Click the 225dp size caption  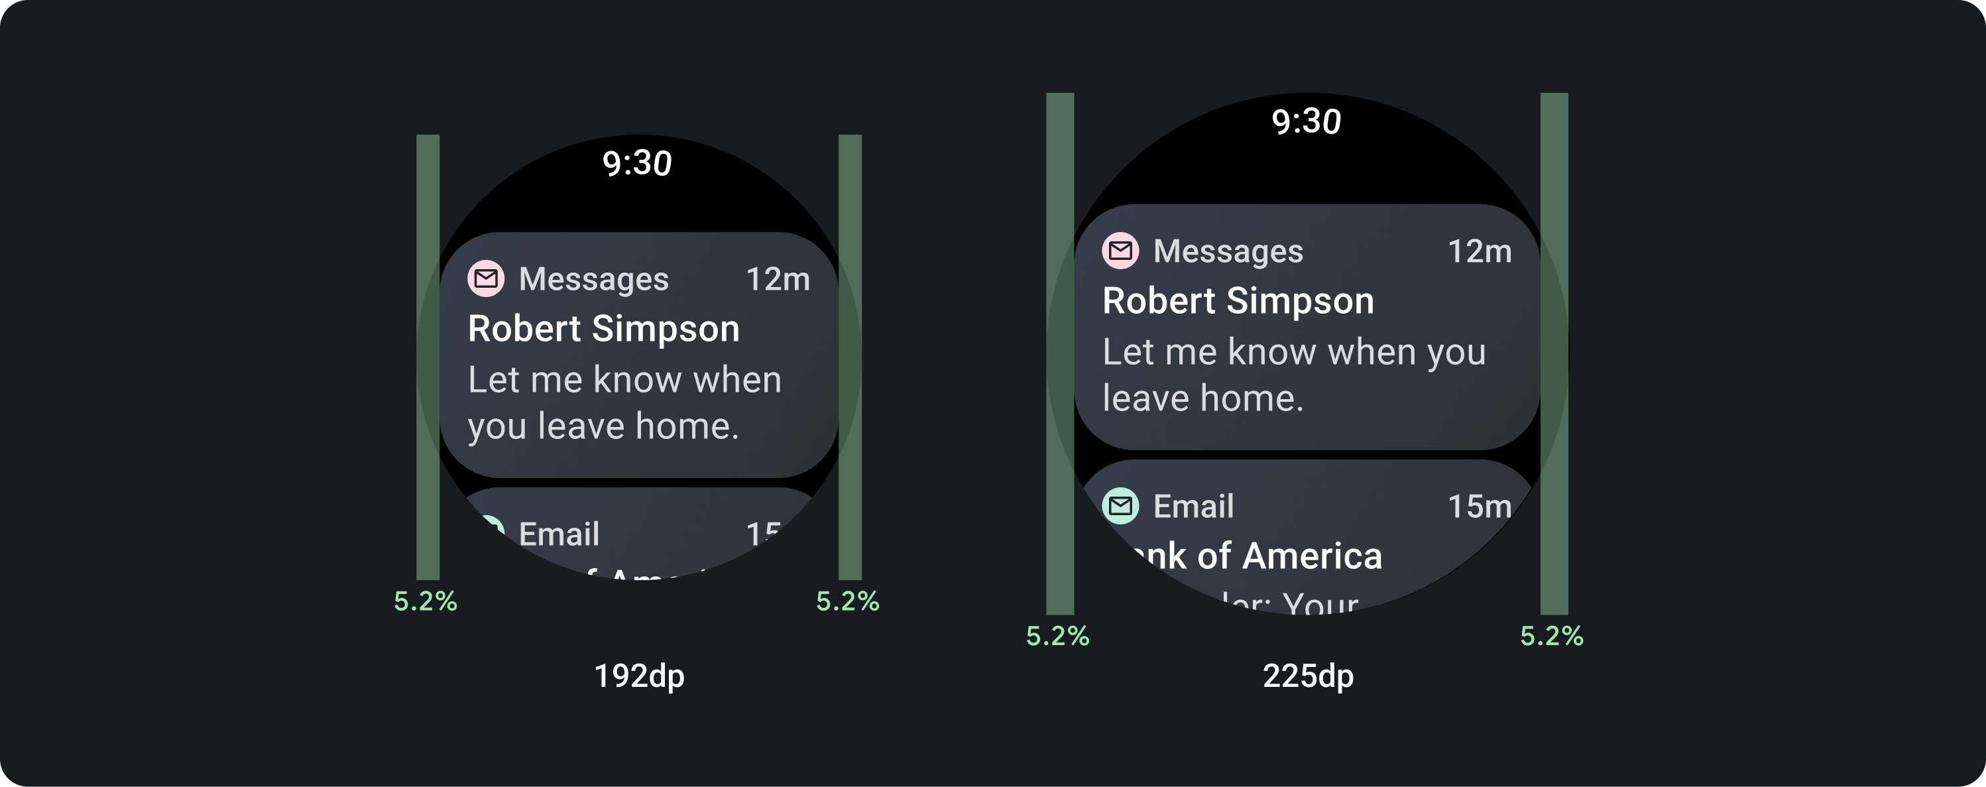1308,676
